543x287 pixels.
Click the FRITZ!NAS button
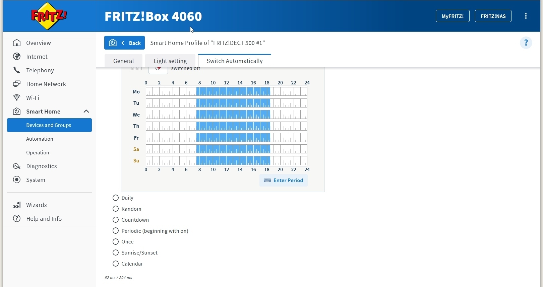[493, 16]
